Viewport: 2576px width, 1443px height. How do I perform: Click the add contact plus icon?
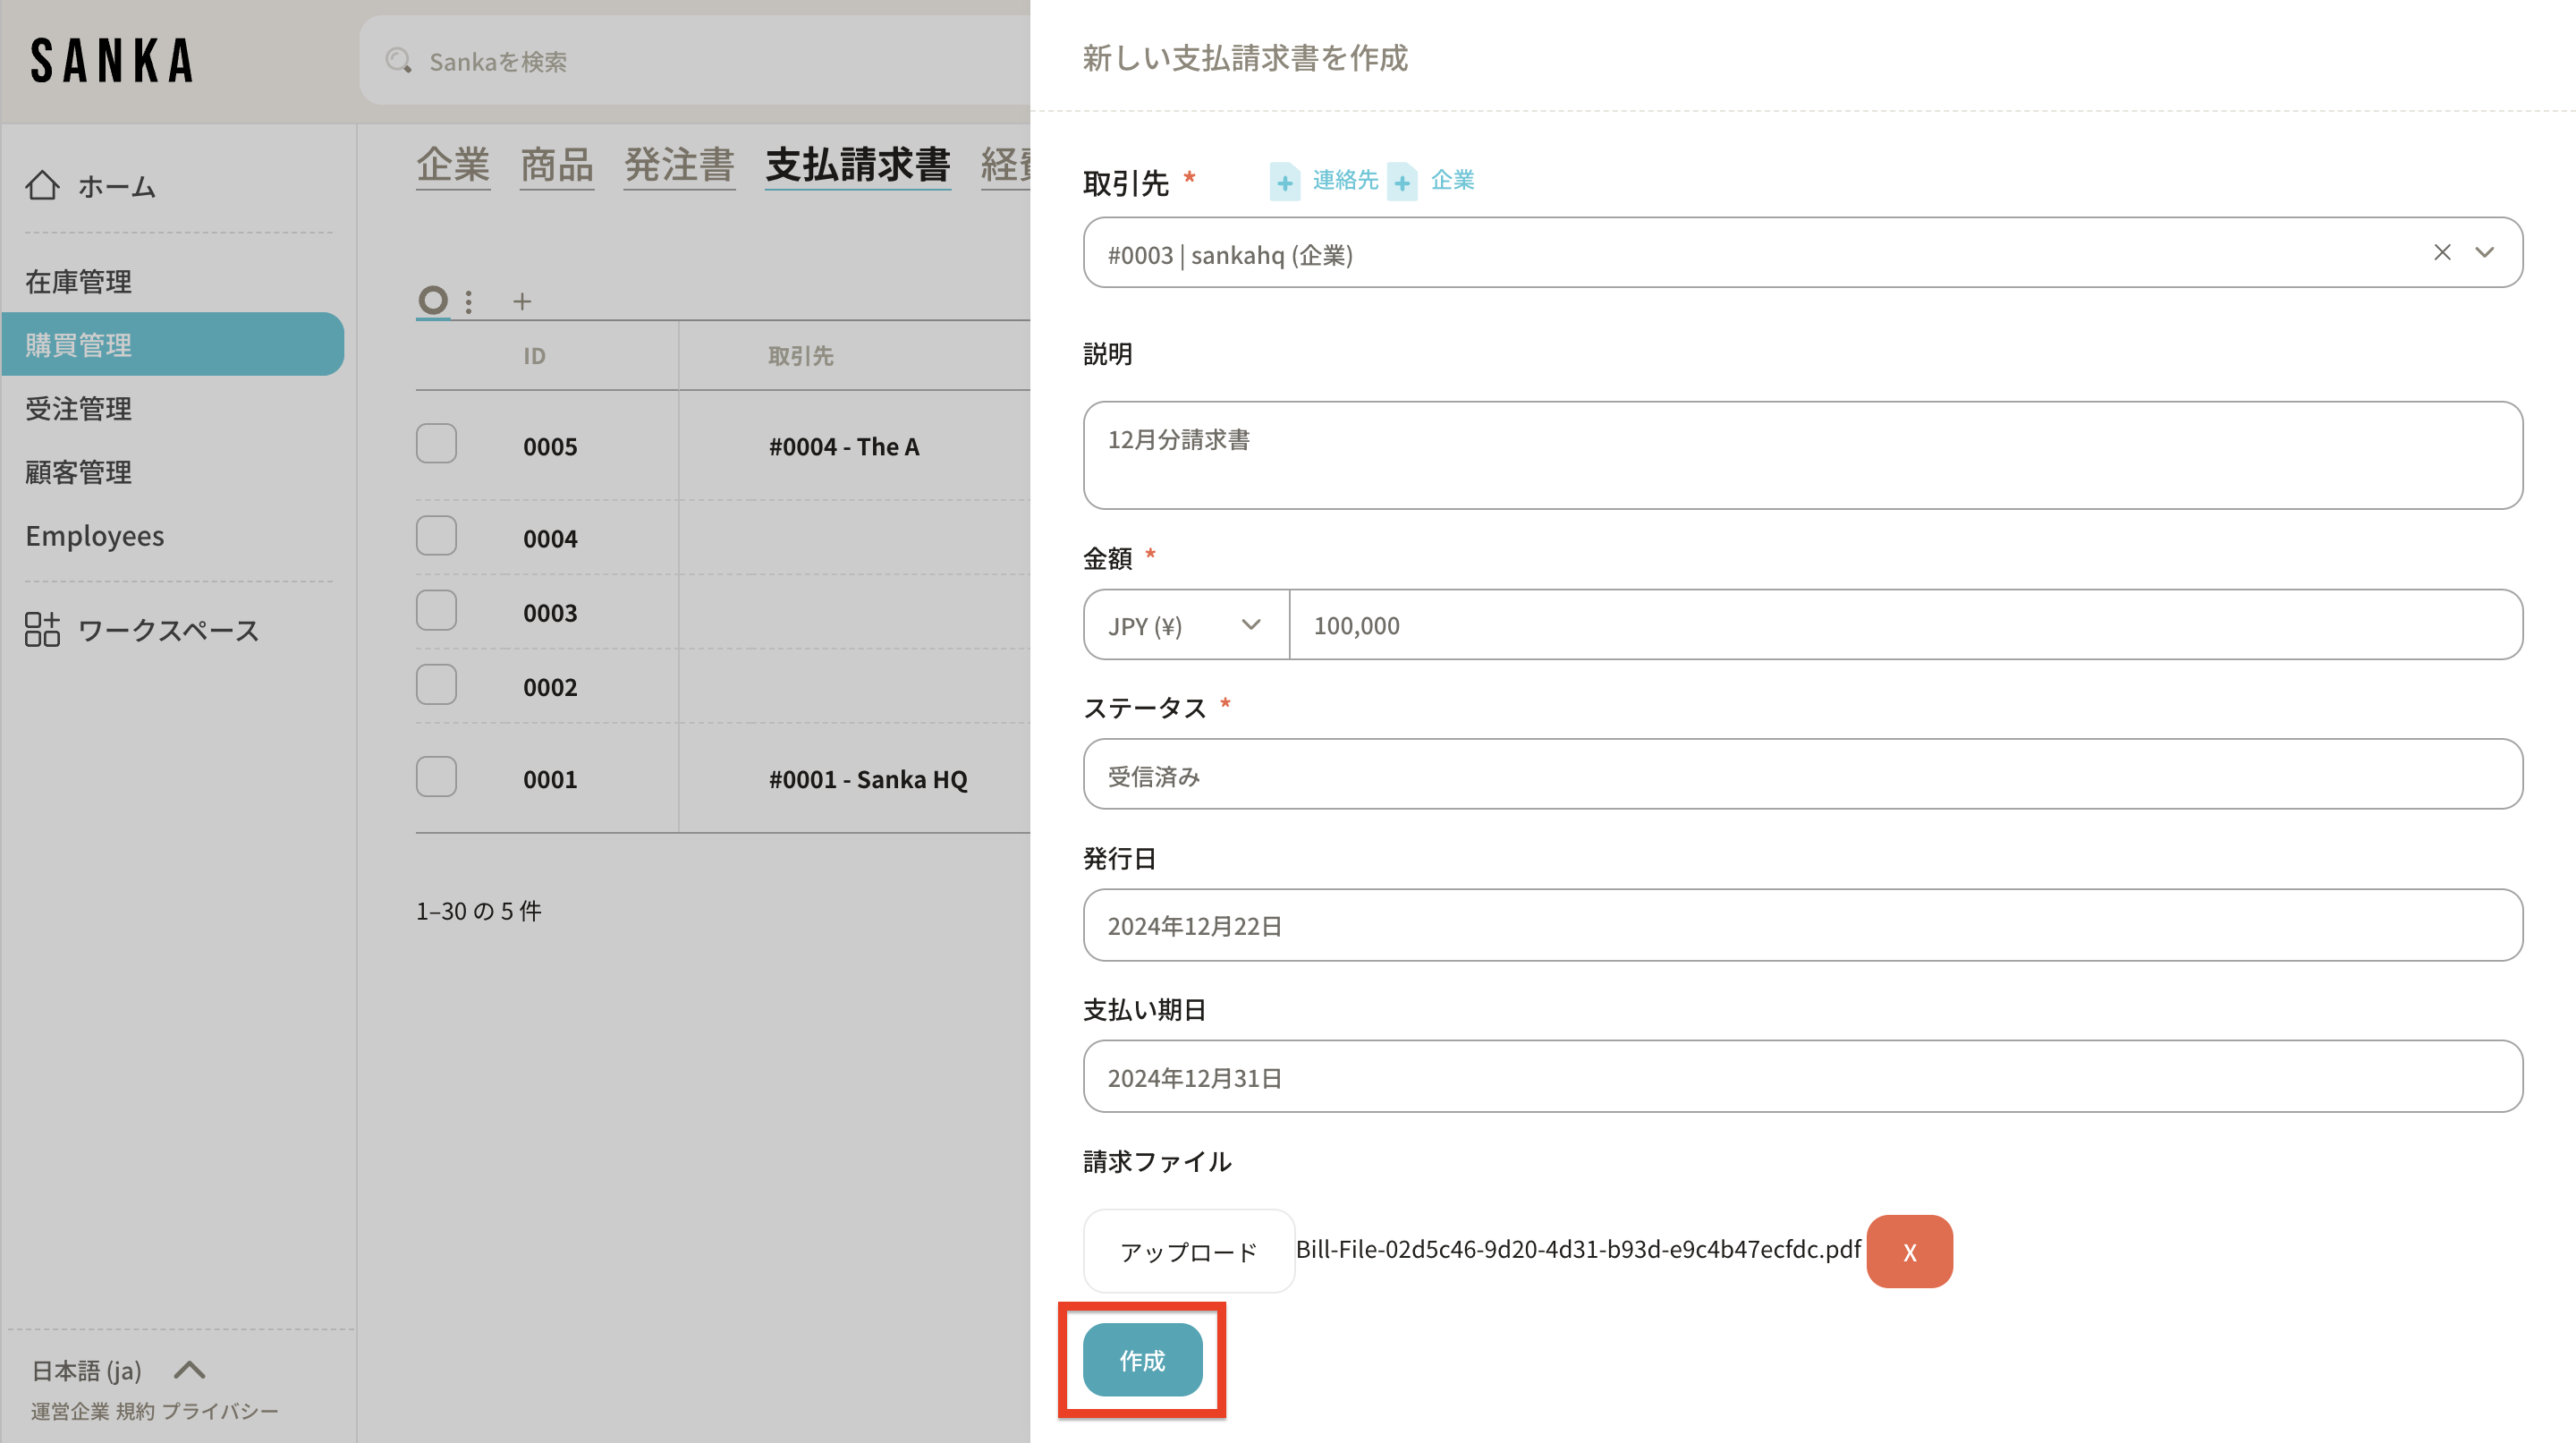1284,182
